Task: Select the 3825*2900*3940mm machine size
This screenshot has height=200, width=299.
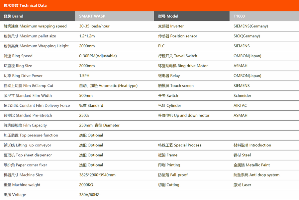Action: tap(97, 175)
